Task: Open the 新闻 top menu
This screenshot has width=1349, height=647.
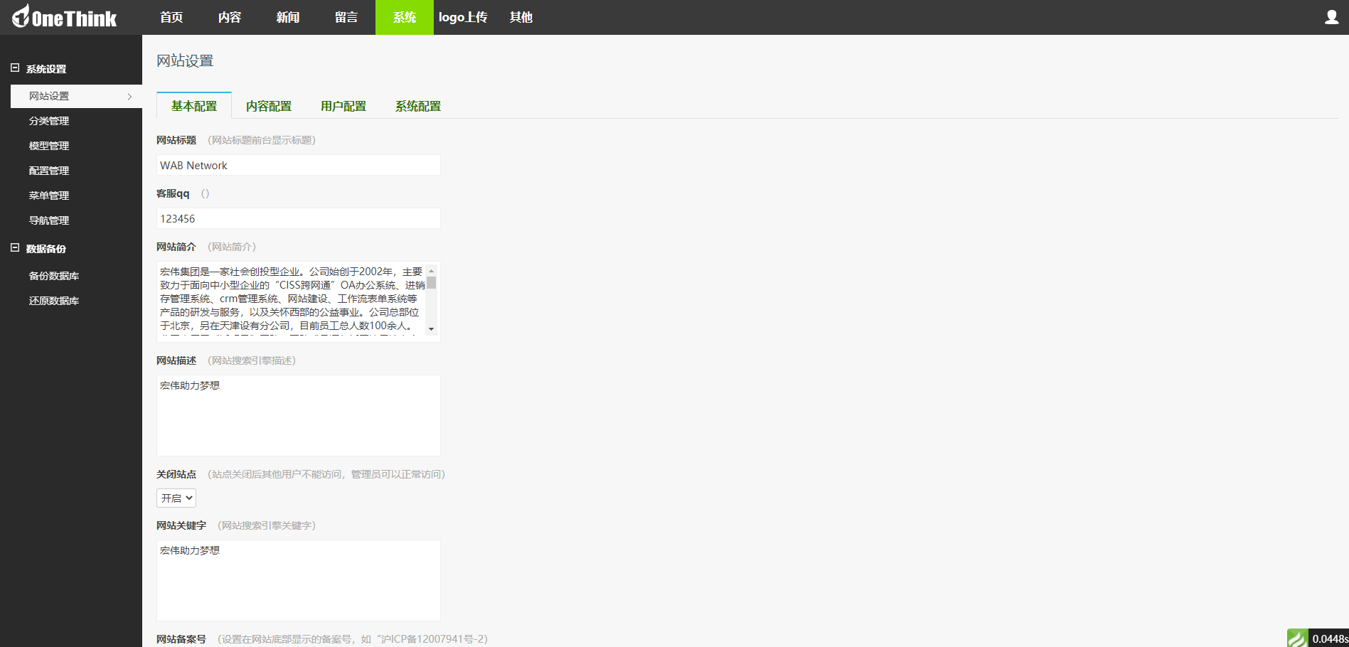Action: (288, 17)
